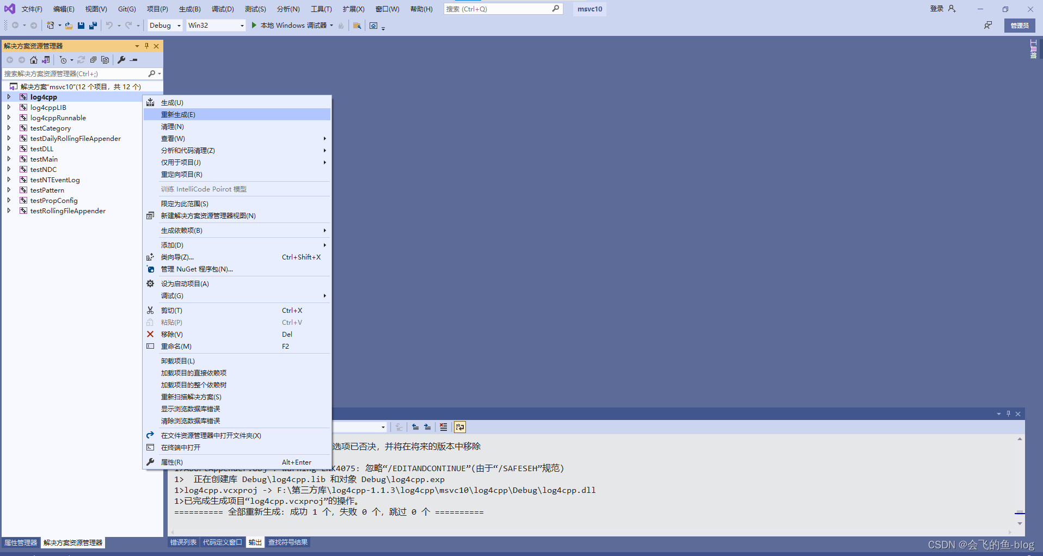Viewport: 1043px width, 556px height.
Task: Expand the testMain project node
Action: pyautogui.click(x=9, y=159)
